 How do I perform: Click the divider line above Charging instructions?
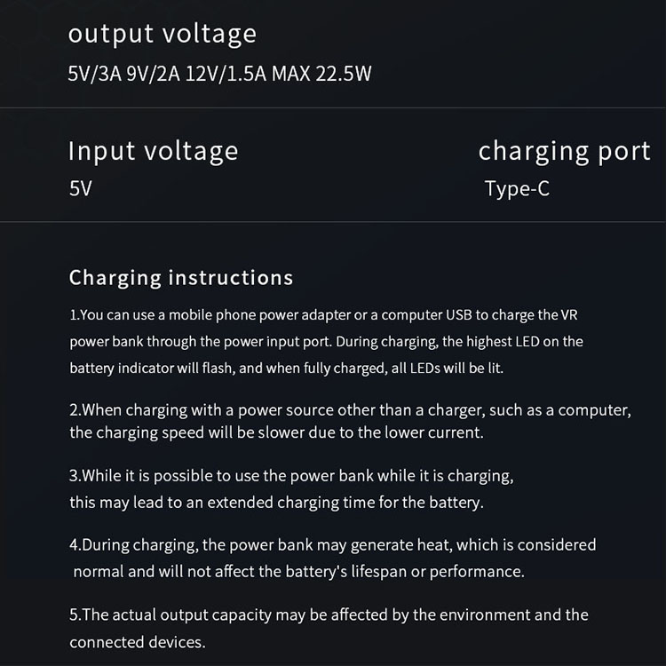point(333,222)
